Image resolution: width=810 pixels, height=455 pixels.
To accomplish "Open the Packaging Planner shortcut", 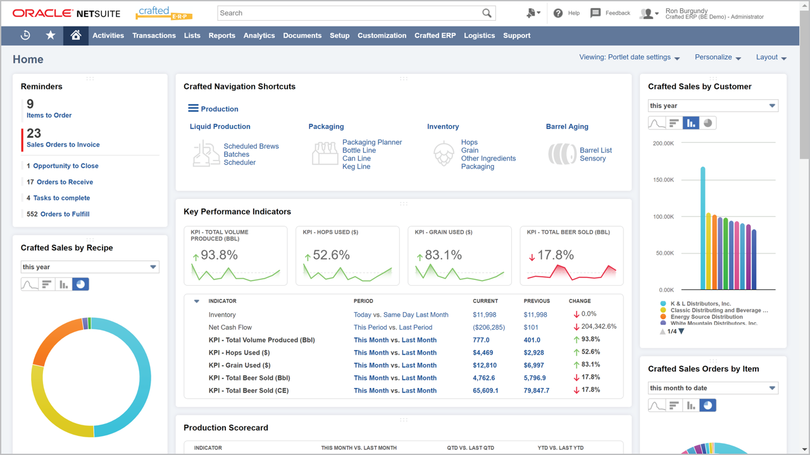I will [x=372, y=142].
